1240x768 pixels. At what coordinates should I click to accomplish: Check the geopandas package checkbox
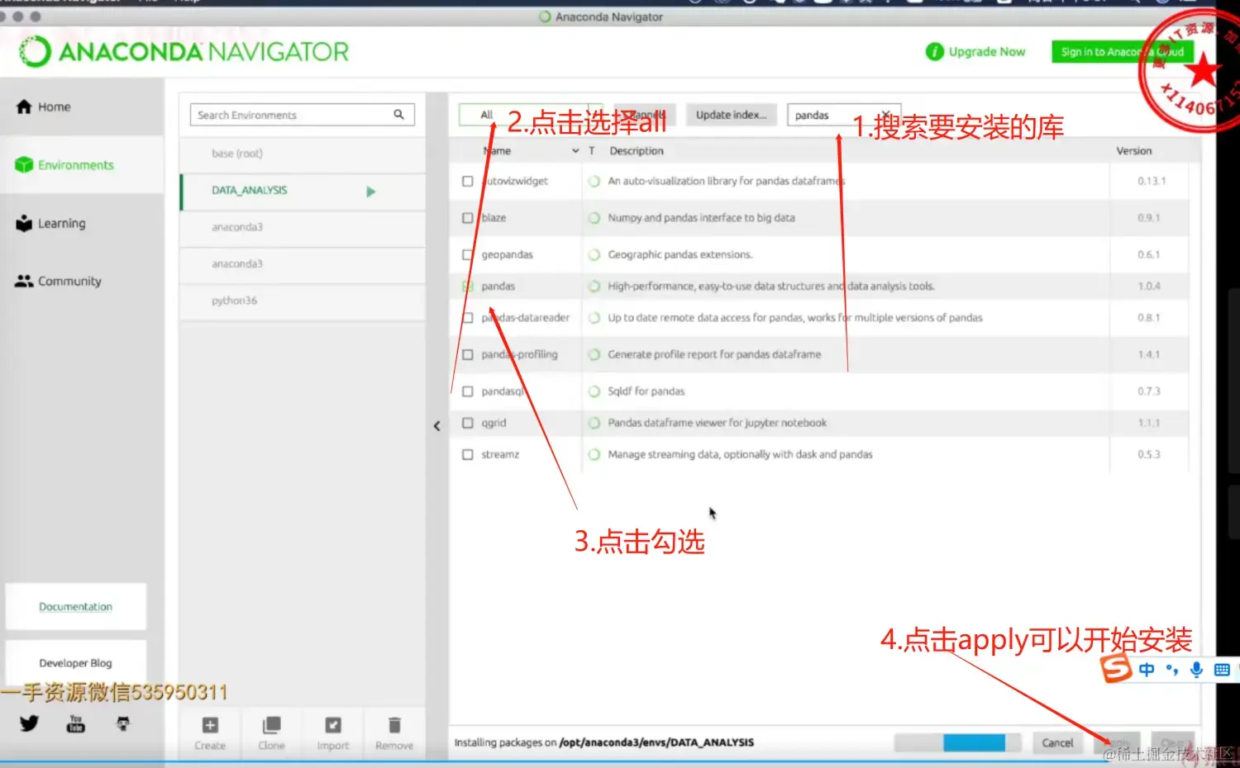[x=468, y=254]
